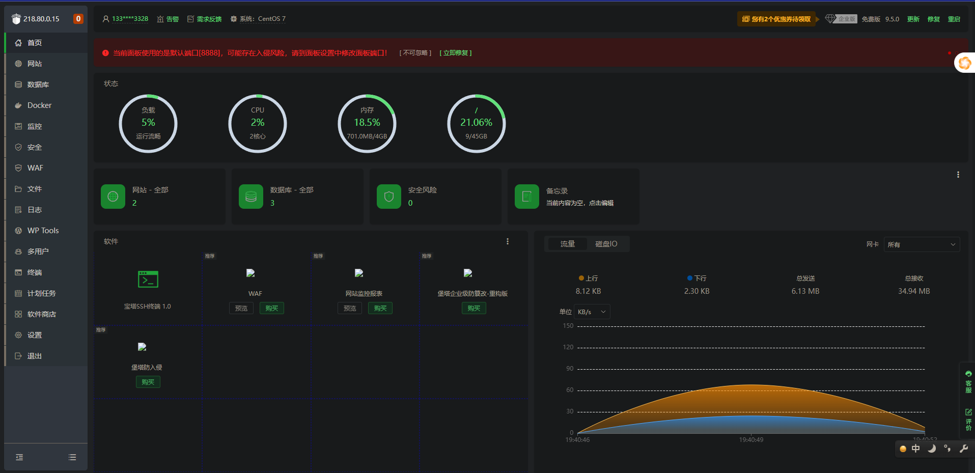Toggle the moon night-mode icon
The image size is (975, 473).
click(x=932, y=449)
